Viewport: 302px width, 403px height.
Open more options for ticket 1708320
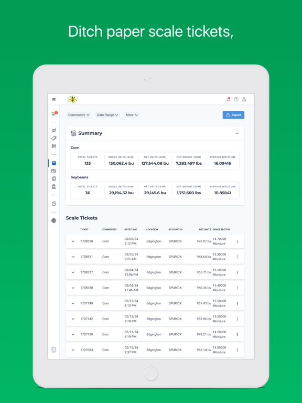coord(237,288)
